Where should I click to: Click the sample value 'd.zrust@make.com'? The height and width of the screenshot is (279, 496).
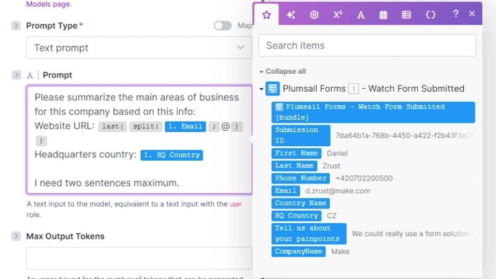pyautogui.click(x=337, y=191)
